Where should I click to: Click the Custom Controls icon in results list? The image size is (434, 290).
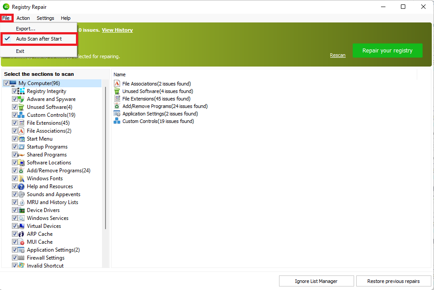pos(117,121)
